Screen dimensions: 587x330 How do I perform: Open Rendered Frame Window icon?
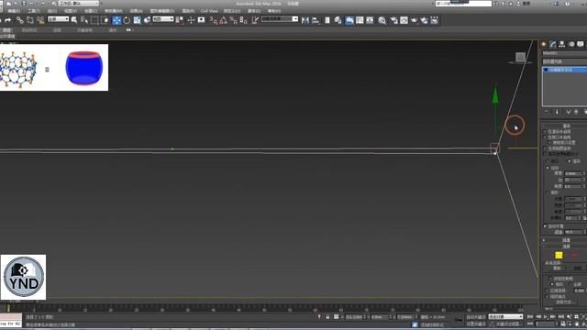pos(404,20)
